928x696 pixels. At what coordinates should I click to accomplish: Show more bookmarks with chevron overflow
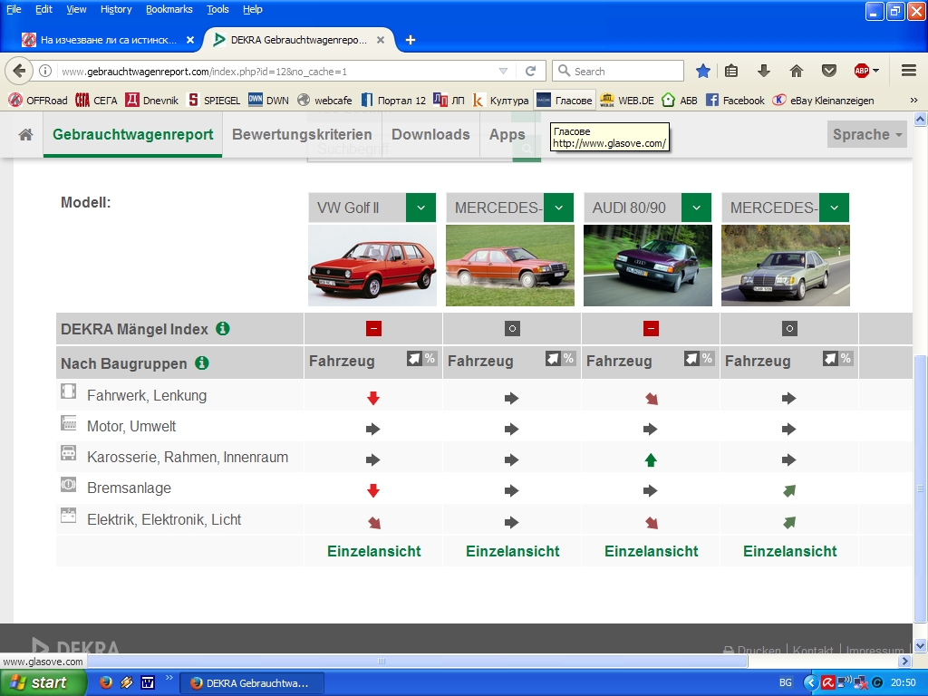[913, 101]
